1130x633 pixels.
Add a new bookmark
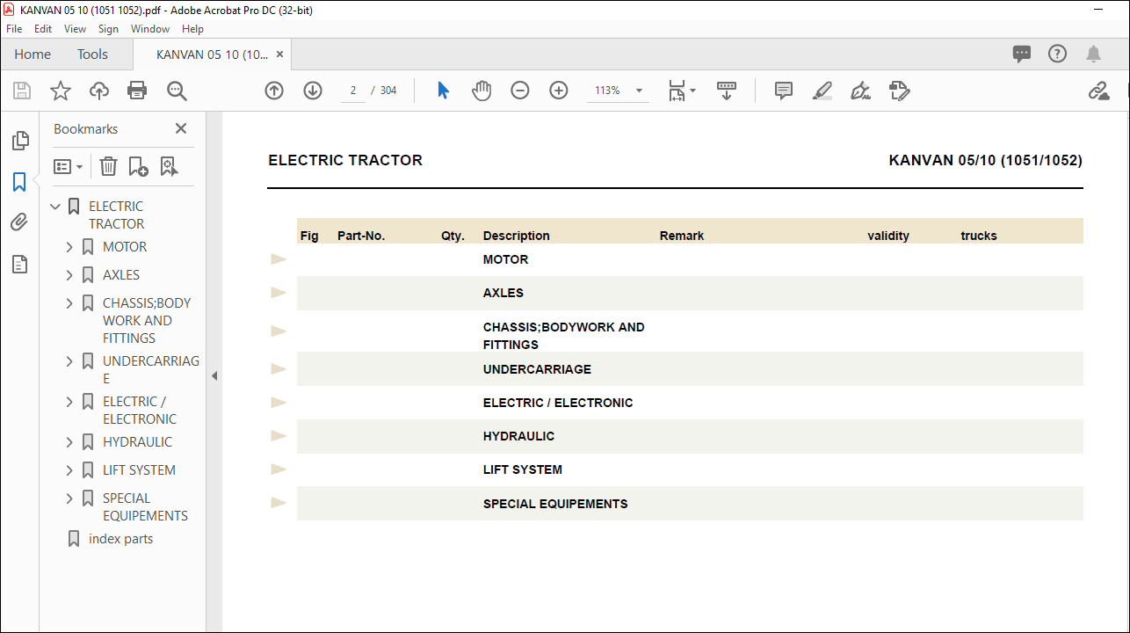138,166
